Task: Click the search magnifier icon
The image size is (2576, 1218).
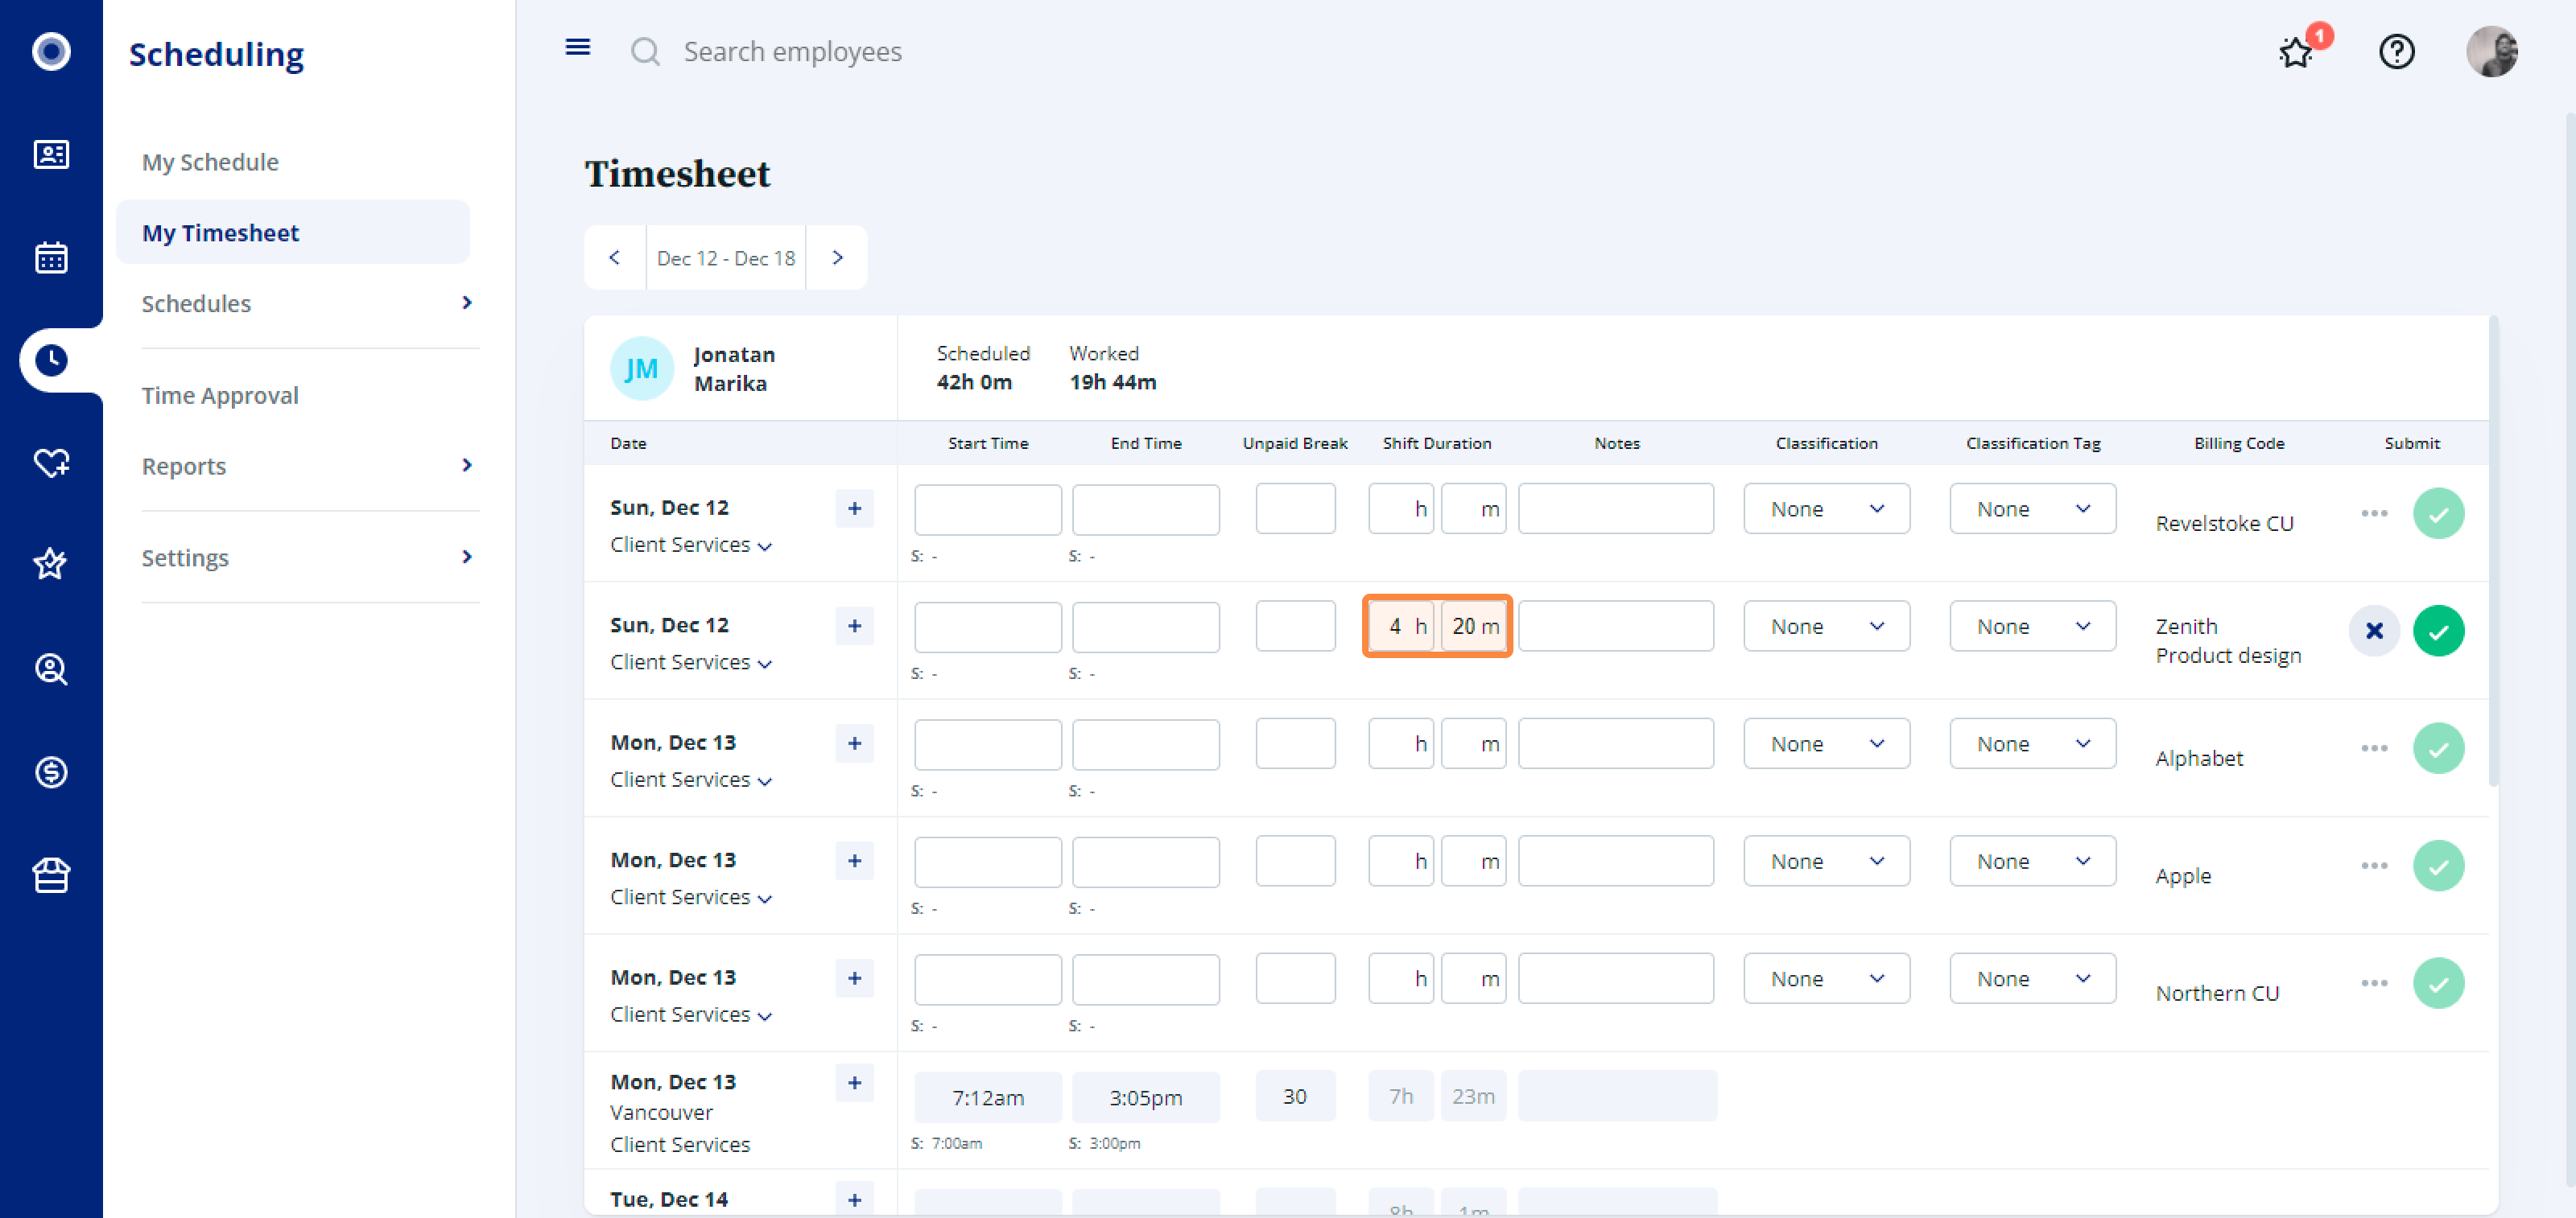Action: pos(646,51)
